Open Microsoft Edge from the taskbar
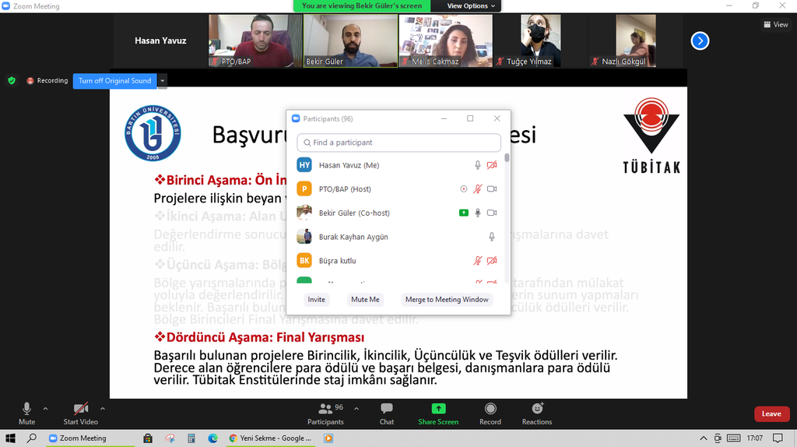Image resolution: width=797 pixels, height=447 pixels. (212, 438)
